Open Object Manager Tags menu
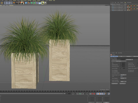The image size is (138, 103). point(125,3)
